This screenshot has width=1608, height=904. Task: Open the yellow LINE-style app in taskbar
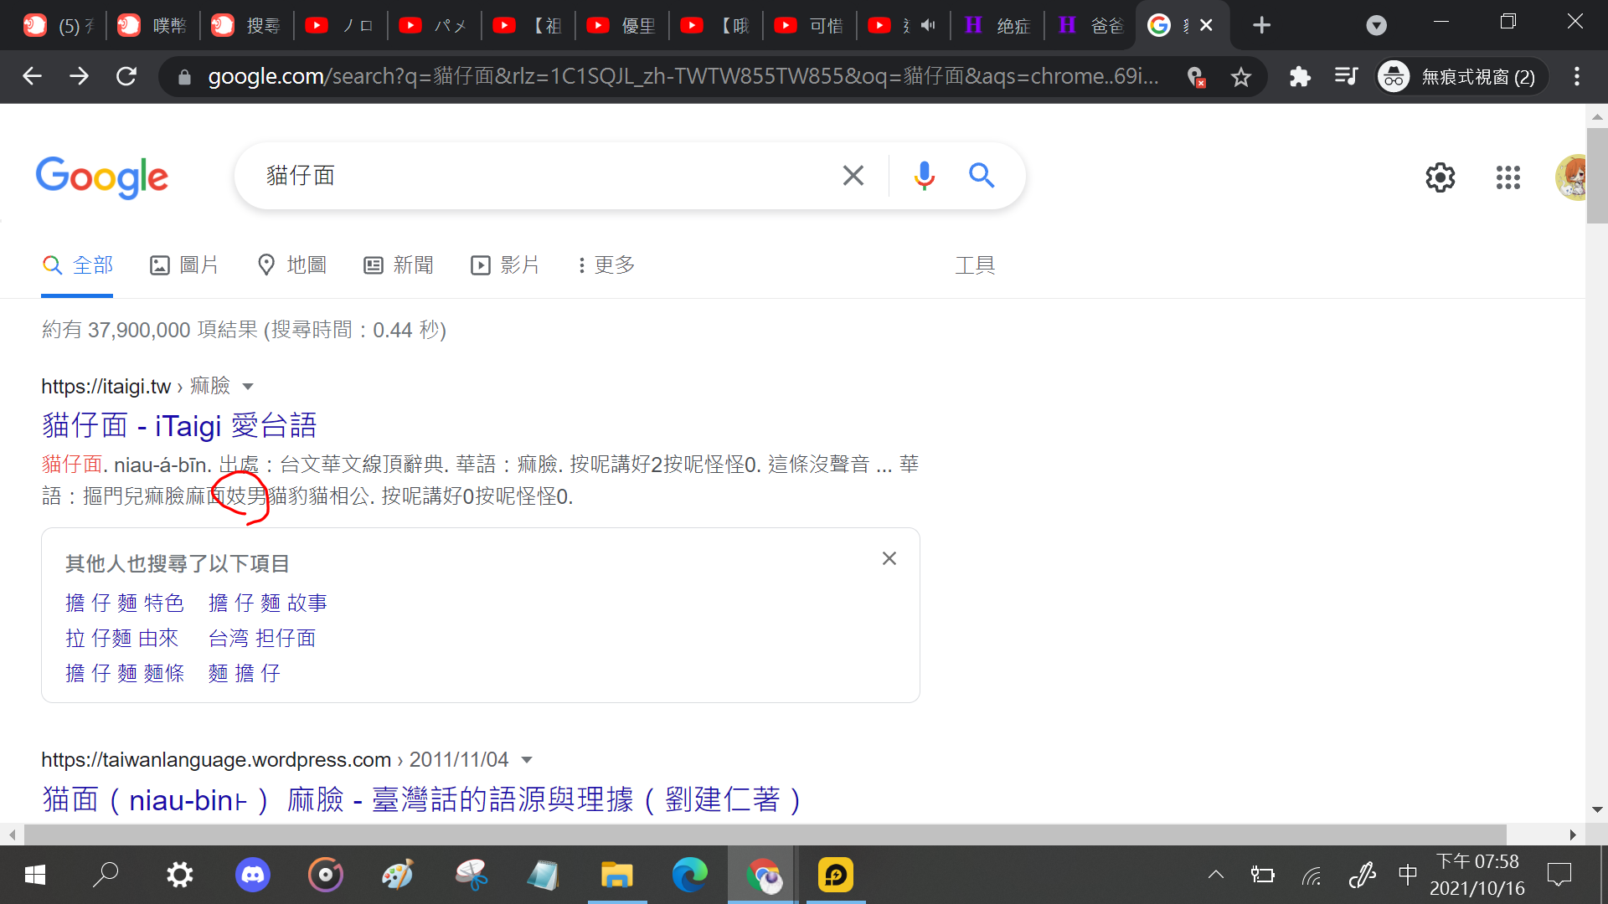coord(835,876)
